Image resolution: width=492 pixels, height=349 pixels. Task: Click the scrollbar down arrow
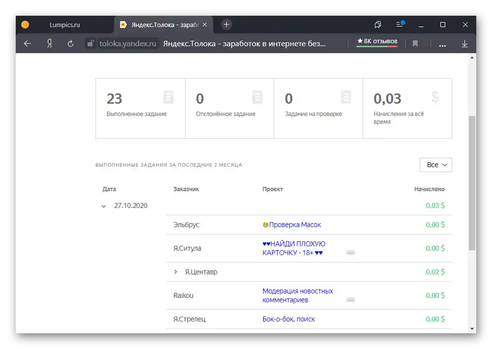472,329
